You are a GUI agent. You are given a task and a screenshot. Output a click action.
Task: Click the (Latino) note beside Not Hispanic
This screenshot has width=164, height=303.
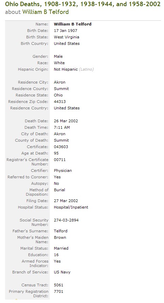pos(86,69)
